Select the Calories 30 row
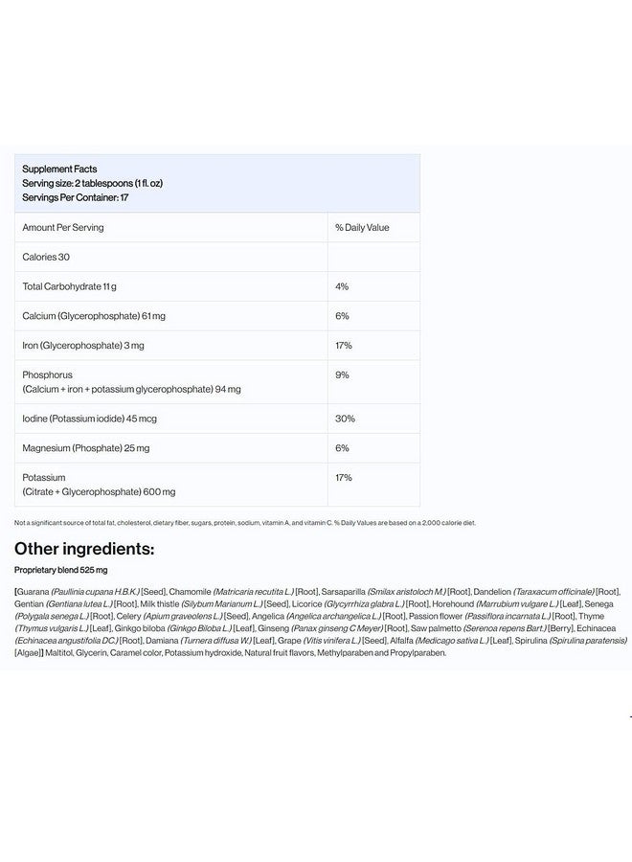The image size is (632, 862). 217,257
